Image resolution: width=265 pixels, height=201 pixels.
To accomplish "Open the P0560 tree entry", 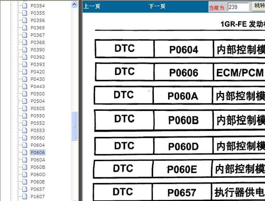I will click(x=37, y=138).
